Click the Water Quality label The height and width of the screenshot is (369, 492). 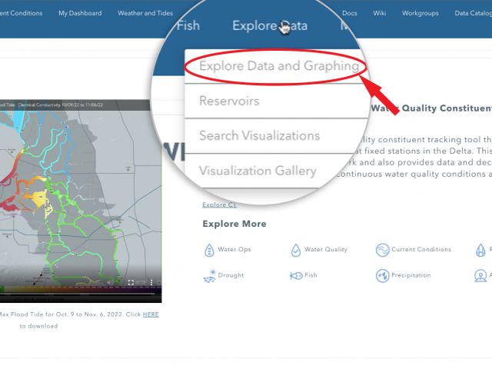tap(326, 249)
